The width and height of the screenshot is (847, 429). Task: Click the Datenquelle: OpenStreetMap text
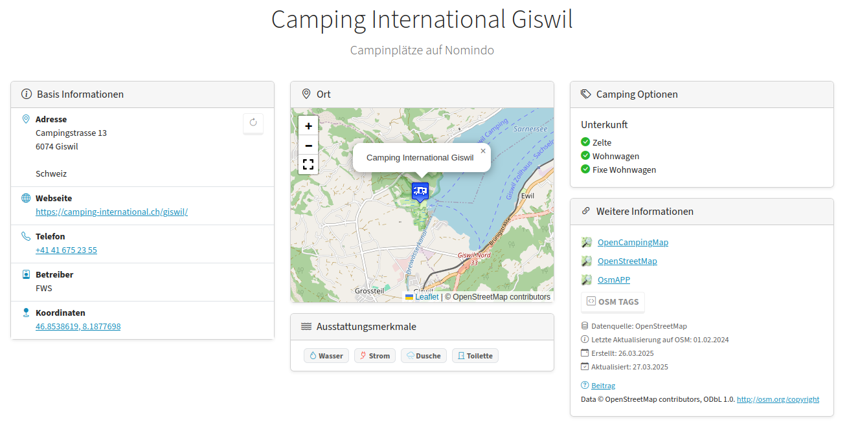click(639, 326)
